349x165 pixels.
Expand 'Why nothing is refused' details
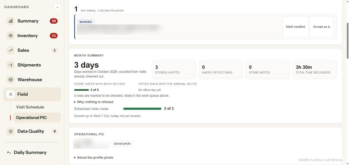94,102
